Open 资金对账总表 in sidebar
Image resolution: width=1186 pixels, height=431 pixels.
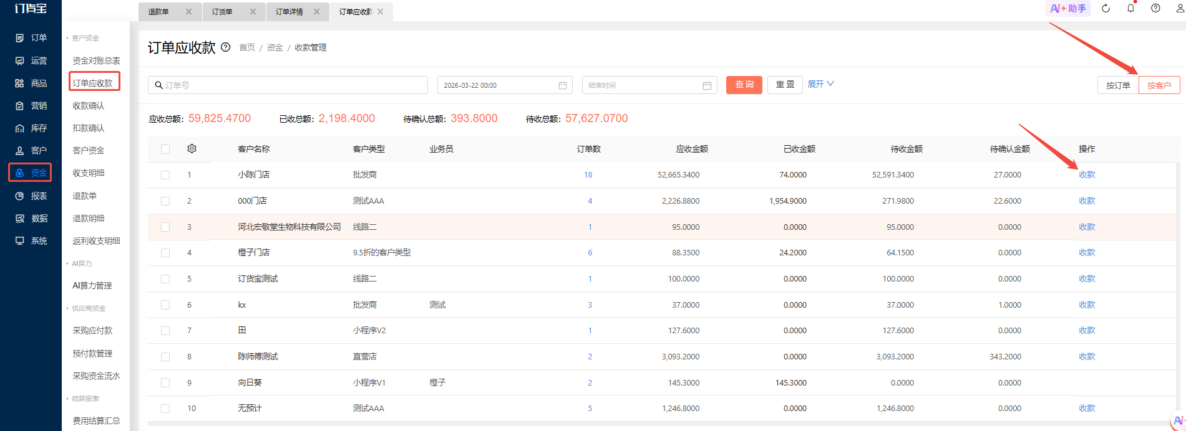pyautogui.click(x=96, y=60)
